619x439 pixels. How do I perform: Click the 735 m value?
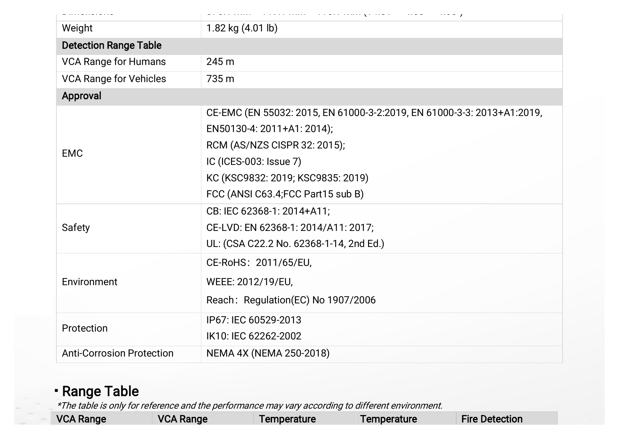(x=220, y=79)
